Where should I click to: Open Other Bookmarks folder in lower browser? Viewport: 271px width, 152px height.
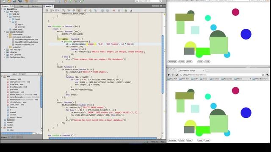click(260, 79)
